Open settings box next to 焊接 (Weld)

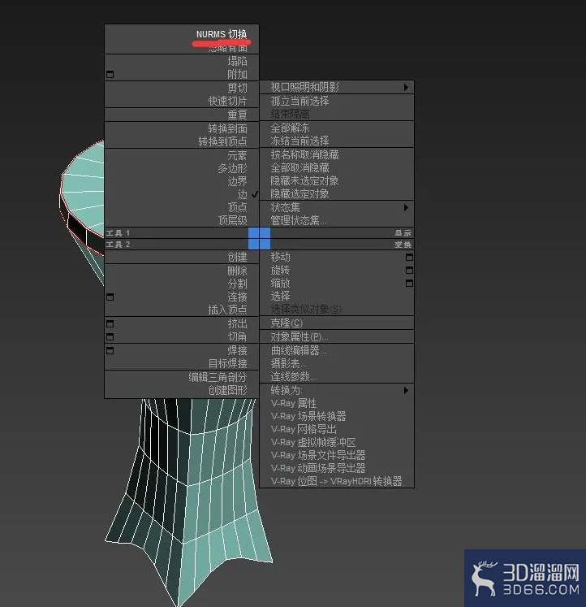[x=110, y=350]
